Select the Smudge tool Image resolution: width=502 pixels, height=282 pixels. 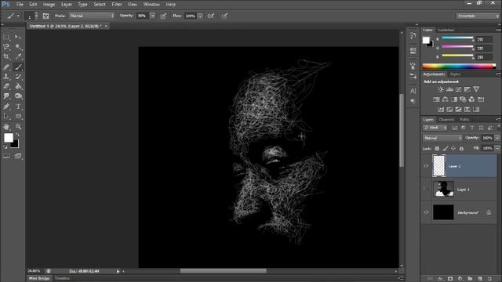pyautogui.click(x=6, y=96)
